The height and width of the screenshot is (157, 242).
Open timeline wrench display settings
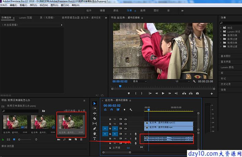pos(131,110)
